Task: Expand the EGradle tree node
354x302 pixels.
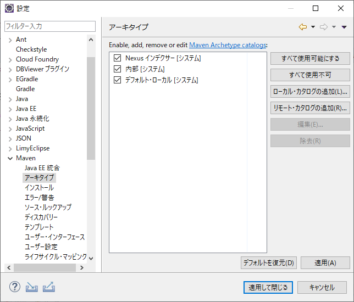Action: (x=10, y=80)
